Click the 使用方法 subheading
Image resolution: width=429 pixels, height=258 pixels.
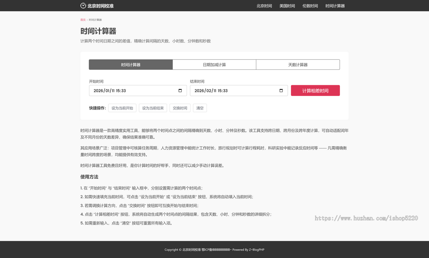tap(89, 177)
